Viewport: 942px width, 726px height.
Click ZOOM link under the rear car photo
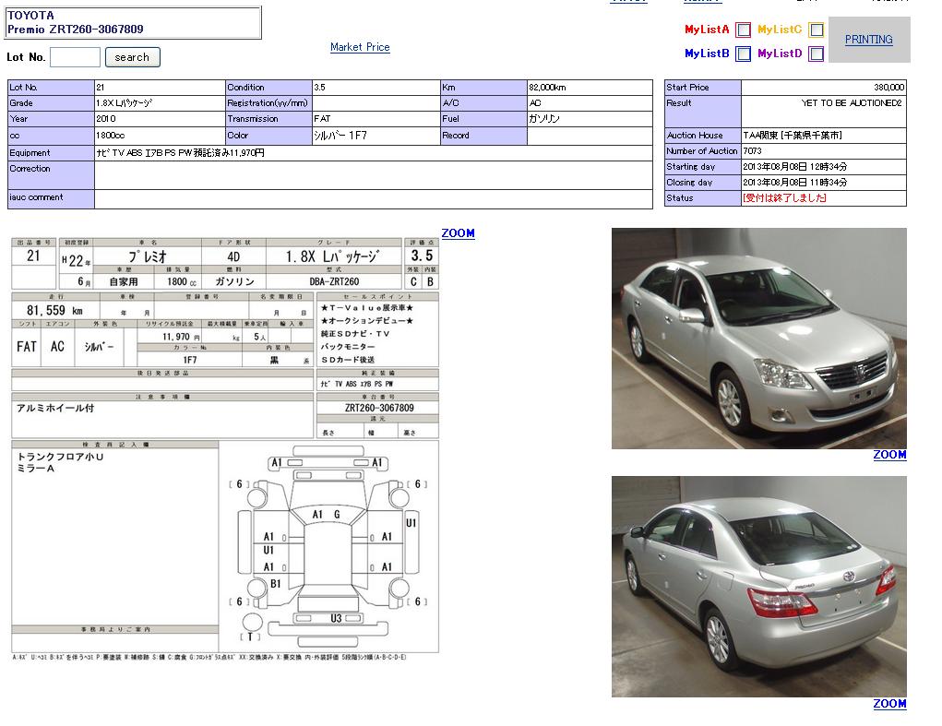coord(889,704)
